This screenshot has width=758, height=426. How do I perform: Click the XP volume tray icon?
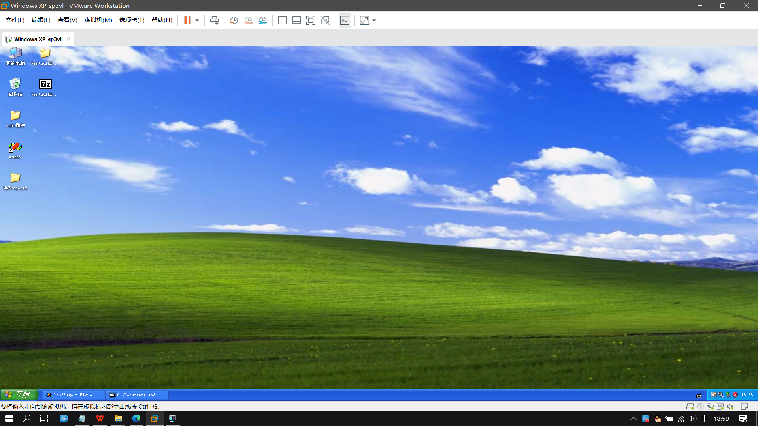pyautogui.click(x=721, y=394)
